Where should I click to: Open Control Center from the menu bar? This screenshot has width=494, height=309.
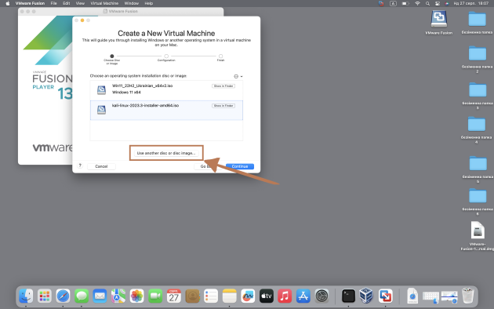[x=438, y=3]
